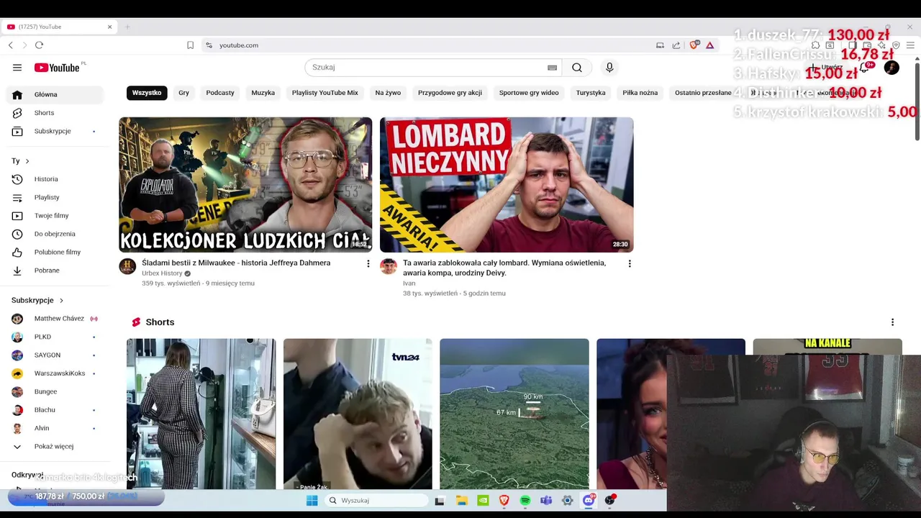Screen dimensions: 921x518
Task: Open options menu for the Dahmera video
Action: (368, 264)
